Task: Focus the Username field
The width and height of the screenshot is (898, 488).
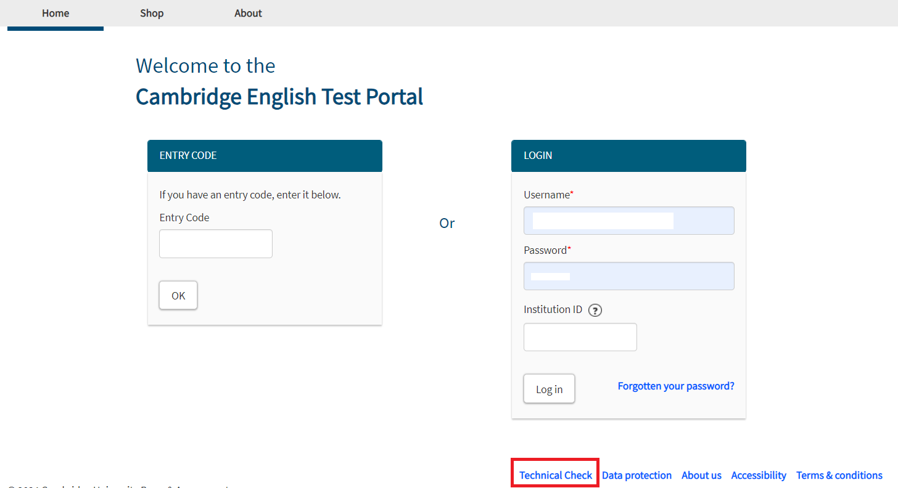Action: pyautogui.click(x=629, y=221)
